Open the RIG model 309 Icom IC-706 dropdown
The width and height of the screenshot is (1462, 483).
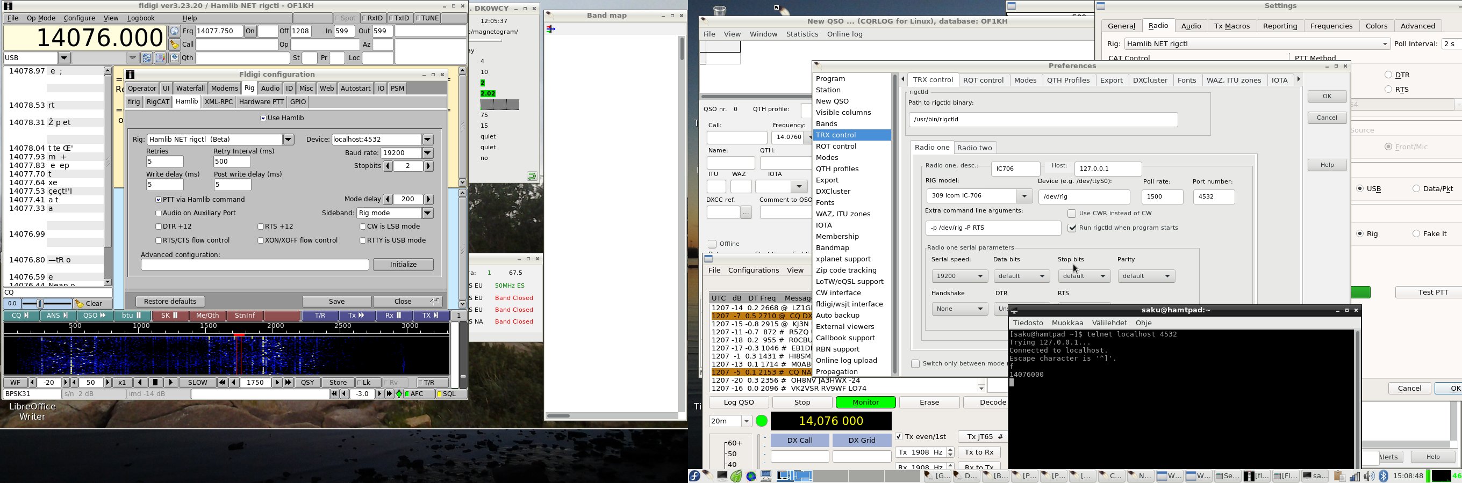(x=1024, y=196)
